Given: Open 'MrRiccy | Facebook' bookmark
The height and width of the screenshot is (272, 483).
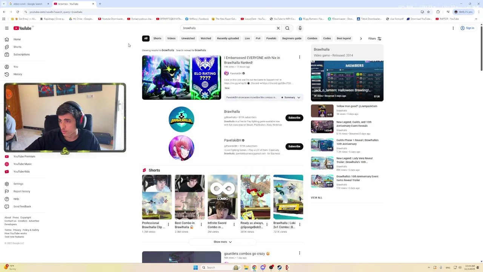Looking at the screenshot, I should (197, 19).
